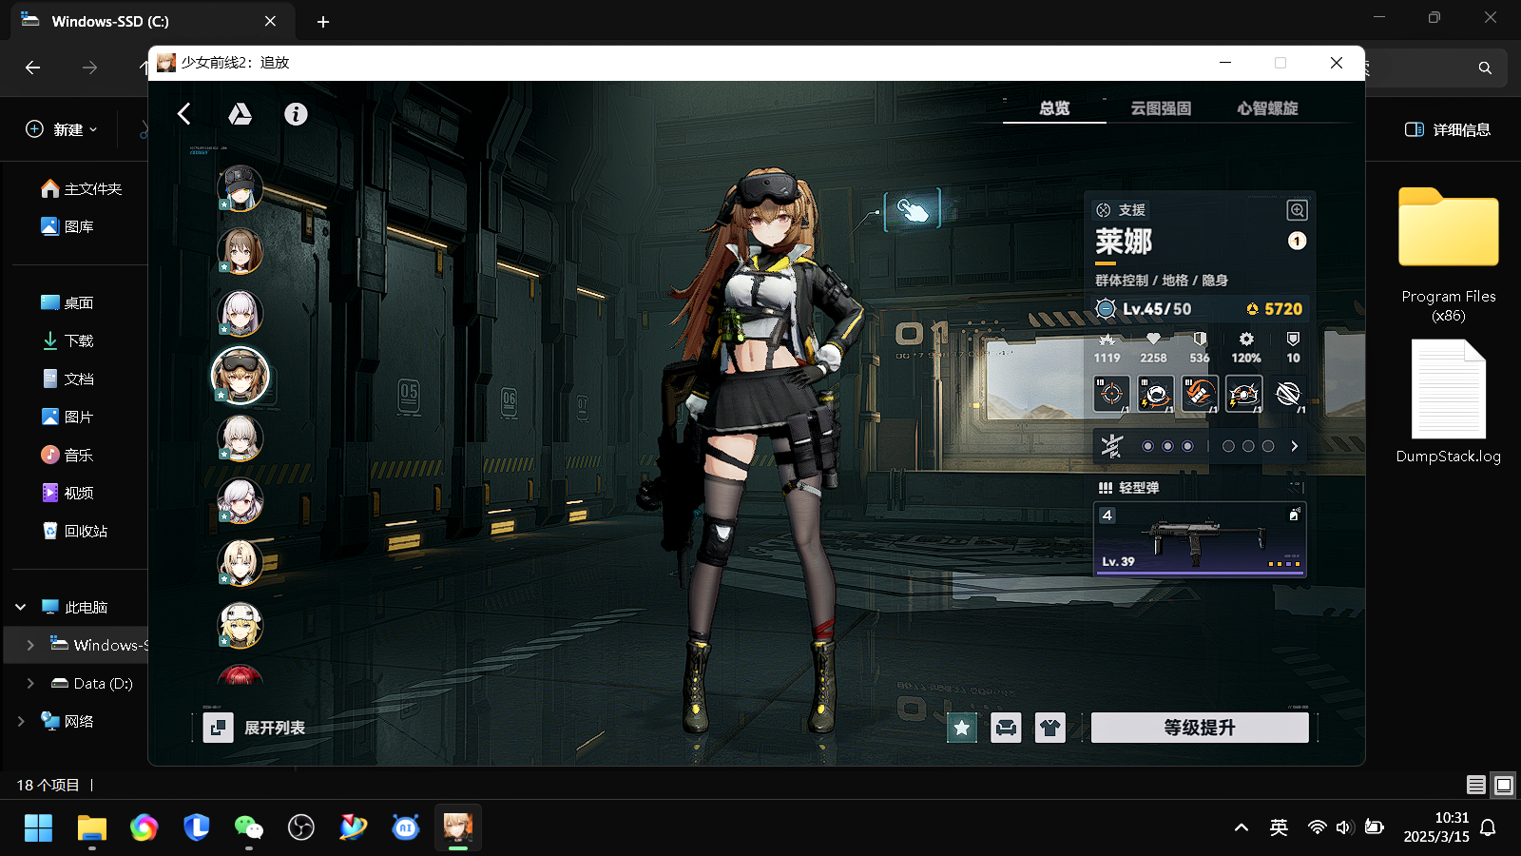Click the 展开列表 expand list button
This screenshot has height=856, width=1521.
[x=255, y=728]
